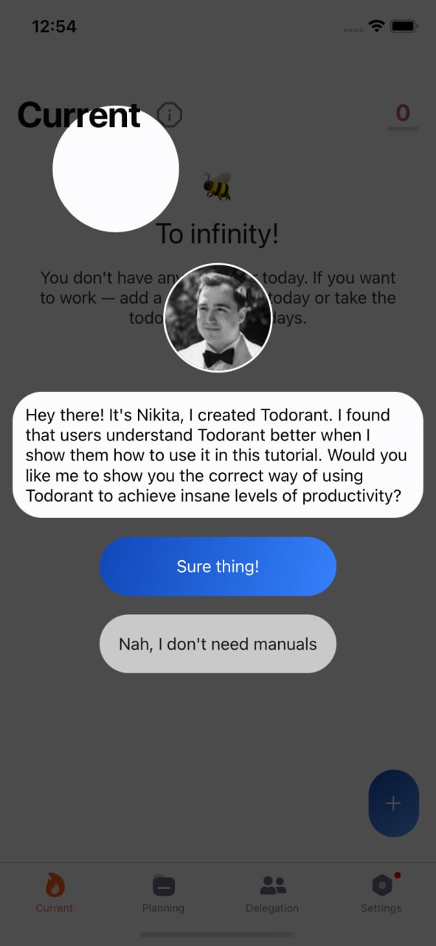The height and width of the screenshot is (946, 436).
Task: Open the Delegation tab label
Action: [x=272, y=908]
